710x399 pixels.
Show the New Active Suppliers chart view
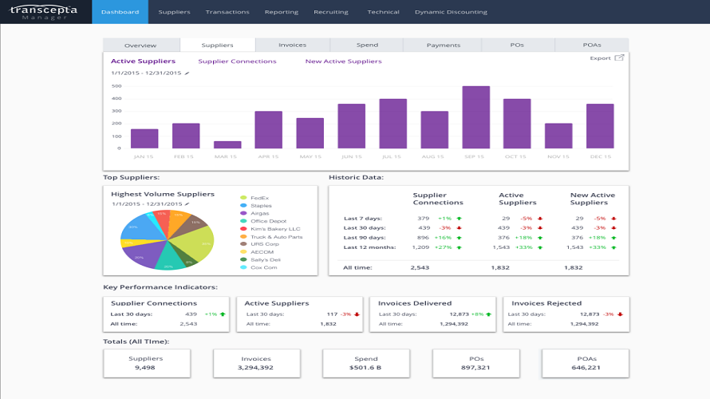[343, 61]
